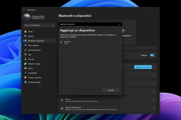
Task: Open the user profile avatar
Action: (26, 17)
